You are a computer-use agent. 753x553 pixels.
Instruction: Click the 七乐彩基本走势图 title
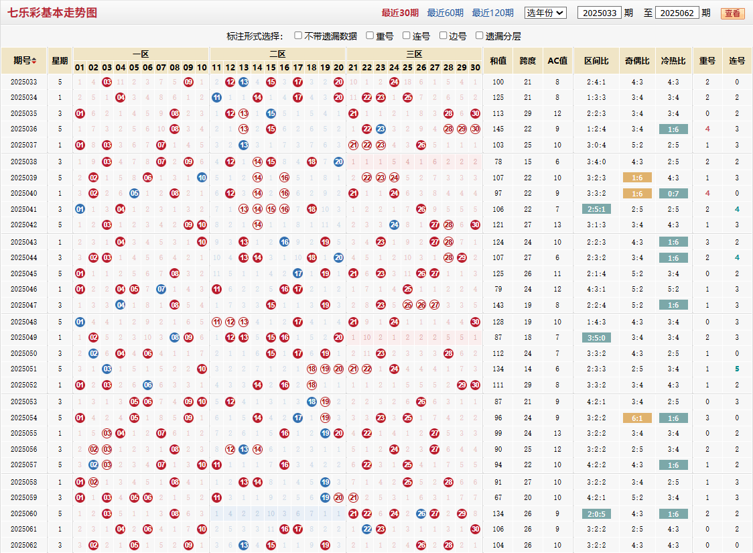pyautogui.click(x=52, y=13)
